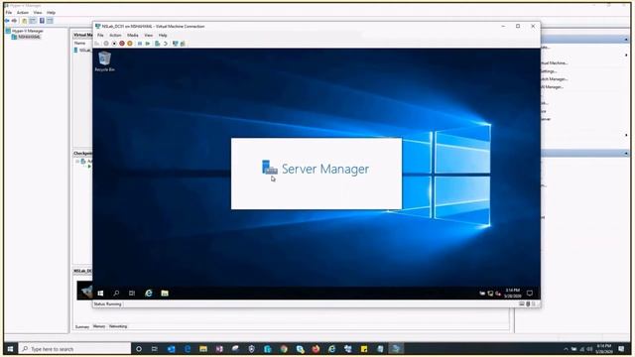Screen dimensions: 635x357
Task: Click Ctrl+Alt+Delete icon in VM Connection toolbar
Action: pyautogui.click(x=97, y=44)
